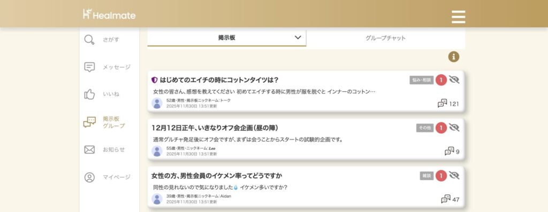This screenshot has height=212, width=548.
Task: Click the マイページ profile icon
Action: (89, 177)
